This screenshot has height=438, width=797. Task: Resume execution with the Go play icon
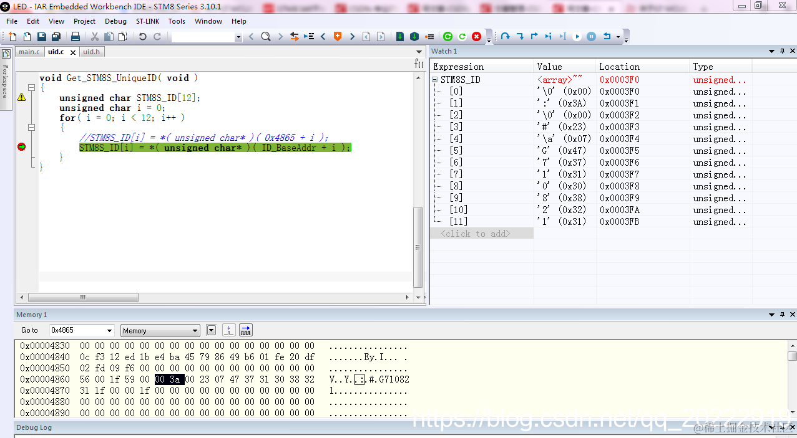(x=577, y=37)
